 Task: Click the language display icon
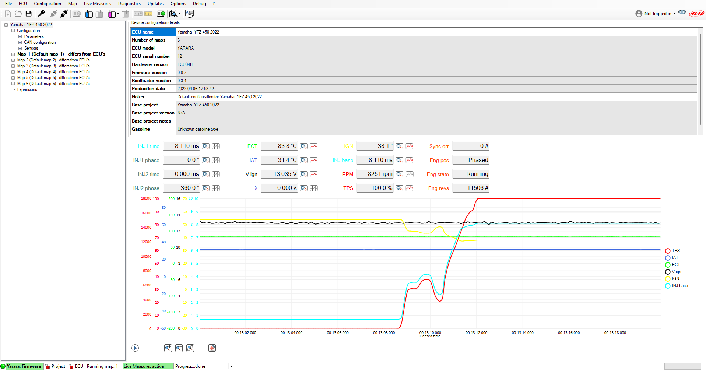click(189, 14)
